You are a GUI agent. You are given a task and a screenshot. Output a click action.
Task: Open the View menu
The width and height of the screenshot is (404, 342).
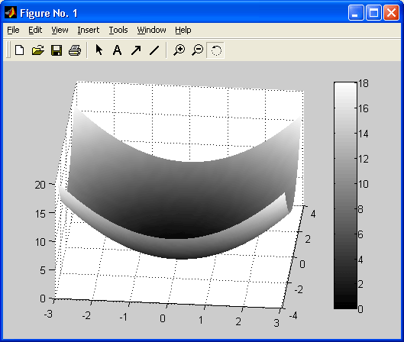pyautogui.click(x=60, y=30)
